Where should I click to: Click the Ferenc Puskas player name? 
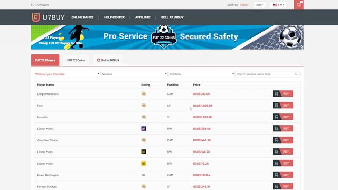[47, 187]
